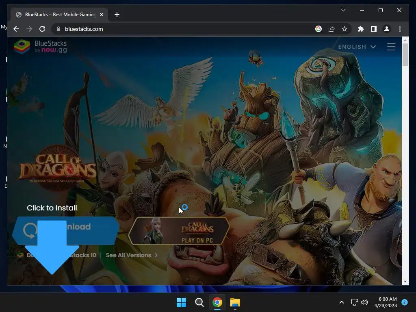
Task: Click the Google icon in address bar
Action: click(x=318, y=29)
